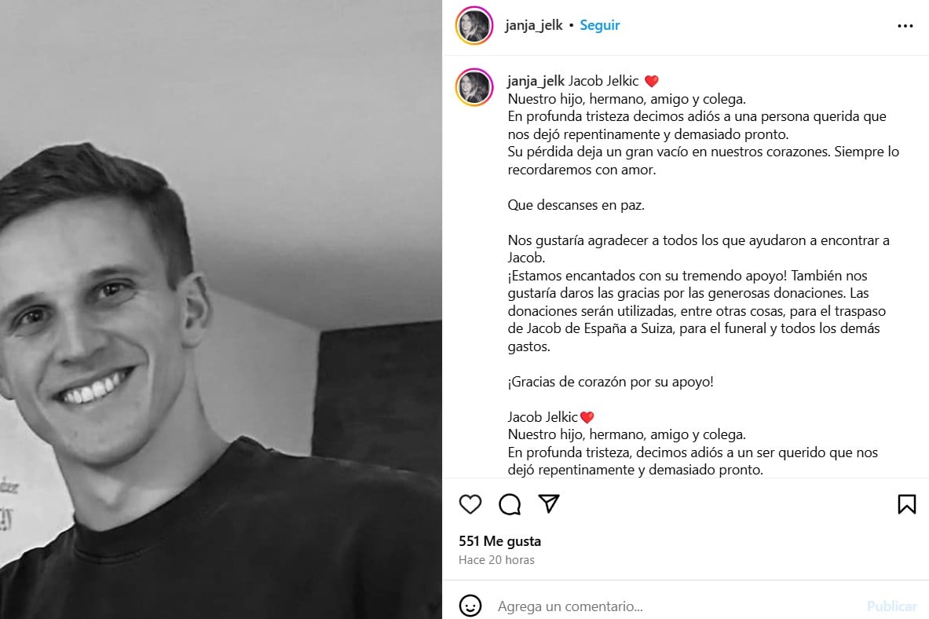Click the 'Que descanses en paz' caption line
Image resolution: width=929 pixels, height=619 pixels.
coord(576,205)
